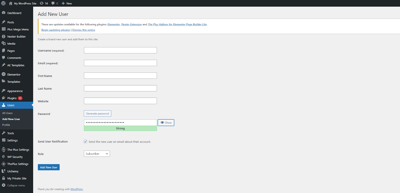Click the Nexter Builder icon
The height and width of the screenshot is (193, 400).
click(x=3, y=36)
